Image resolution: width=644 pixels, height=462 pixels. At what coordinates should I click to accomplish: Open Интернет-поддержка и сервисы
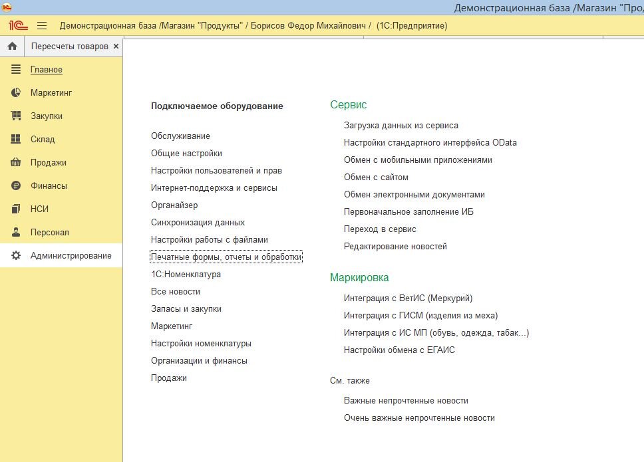[214, 187]
